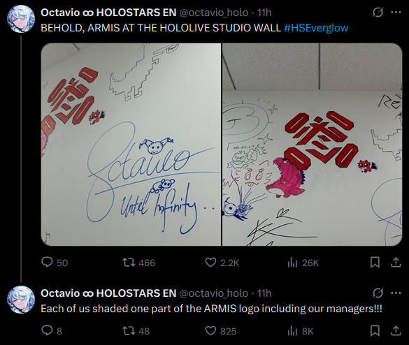Share the first tweet

coord(396,263)
